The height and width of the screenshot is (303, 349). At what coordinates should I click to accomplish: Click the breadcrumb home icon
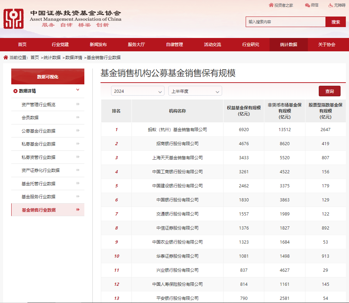pos(6,57)
